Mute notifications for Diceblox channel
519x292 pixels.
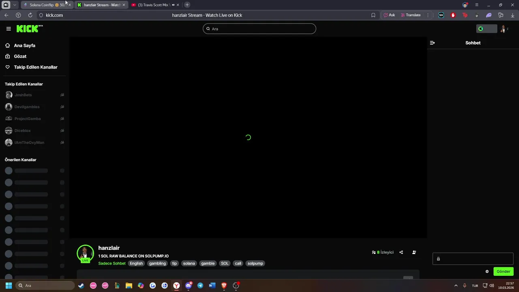tap(62, 131)
